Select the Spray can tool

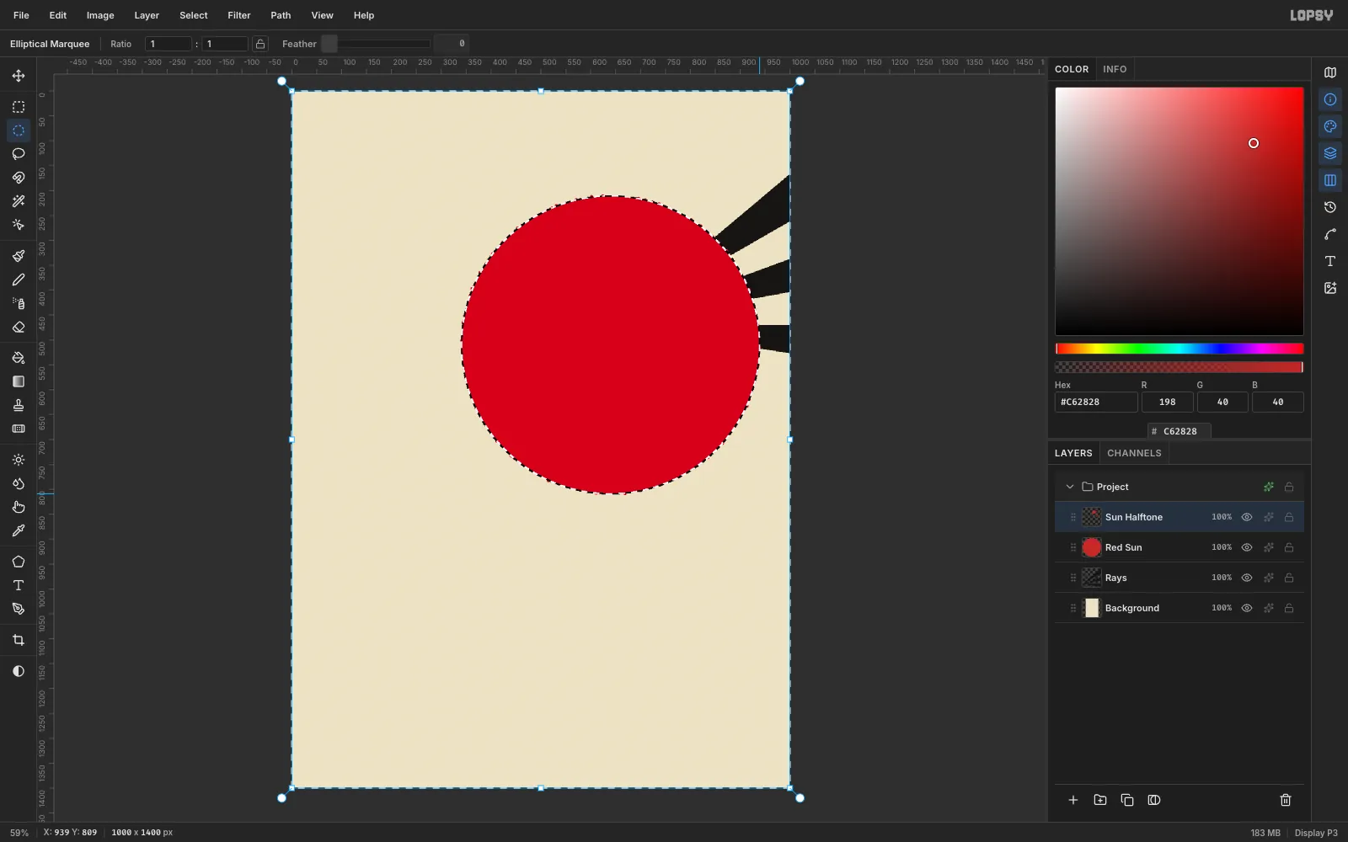click(19, 303)
